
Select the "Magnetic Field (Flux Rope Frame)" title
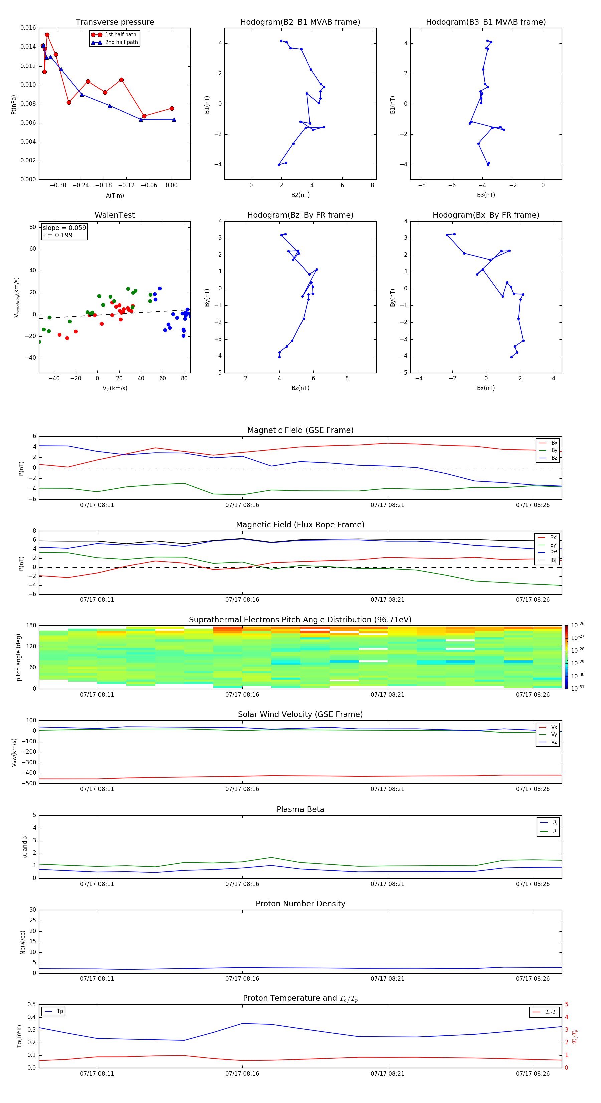tap(300, 525)
